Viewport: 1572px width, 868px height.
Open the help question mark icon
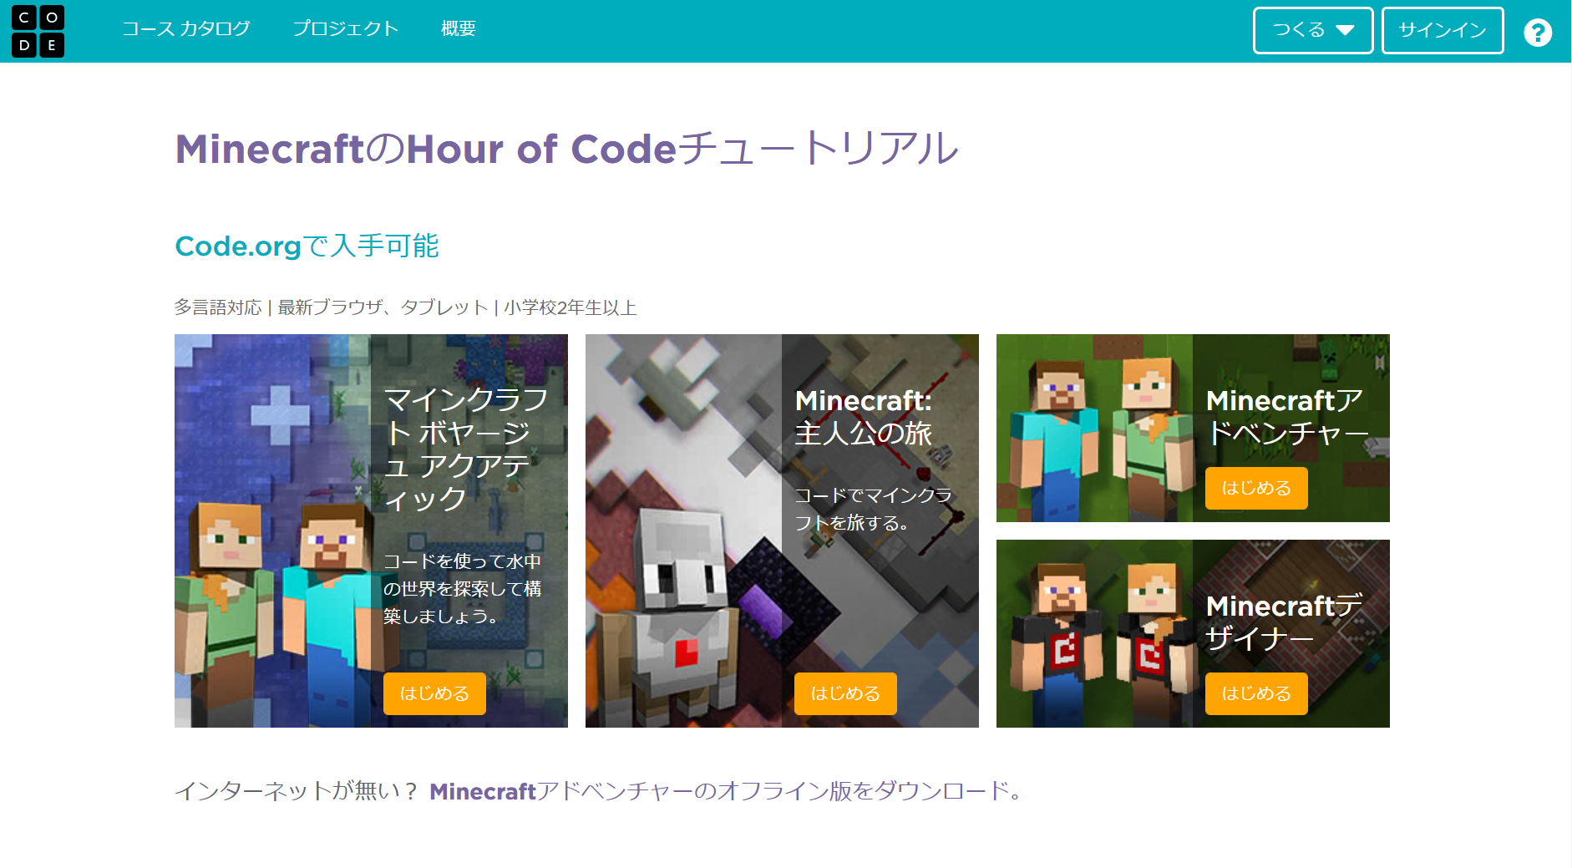pos(1537,31)
